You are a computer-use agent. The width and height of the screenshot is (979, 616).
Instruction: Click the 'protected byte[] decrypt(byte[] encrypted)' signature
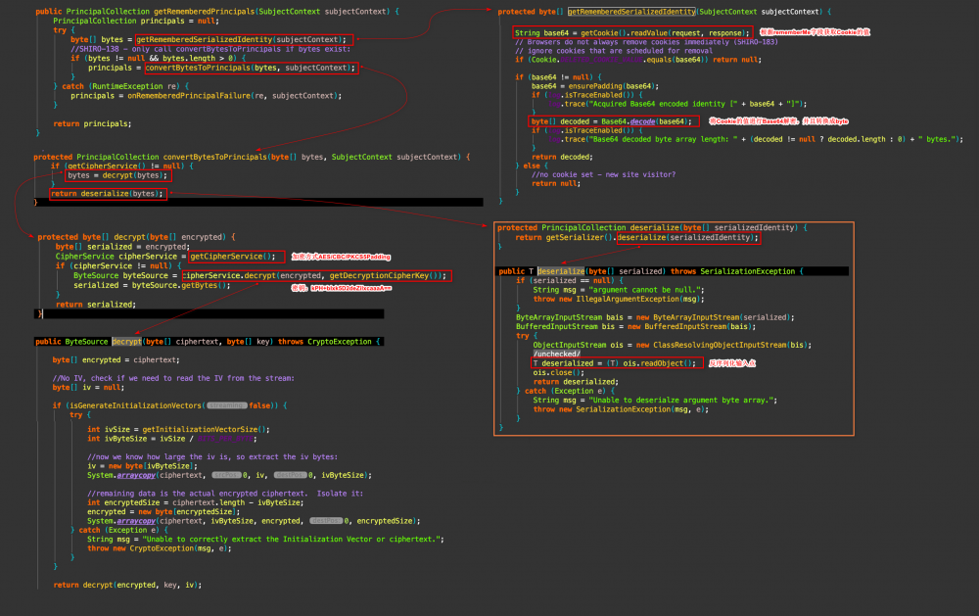click(x=137, y=237)
